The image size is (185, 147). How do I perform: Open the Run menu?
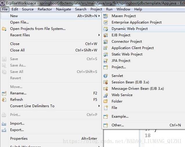[109, 9]
